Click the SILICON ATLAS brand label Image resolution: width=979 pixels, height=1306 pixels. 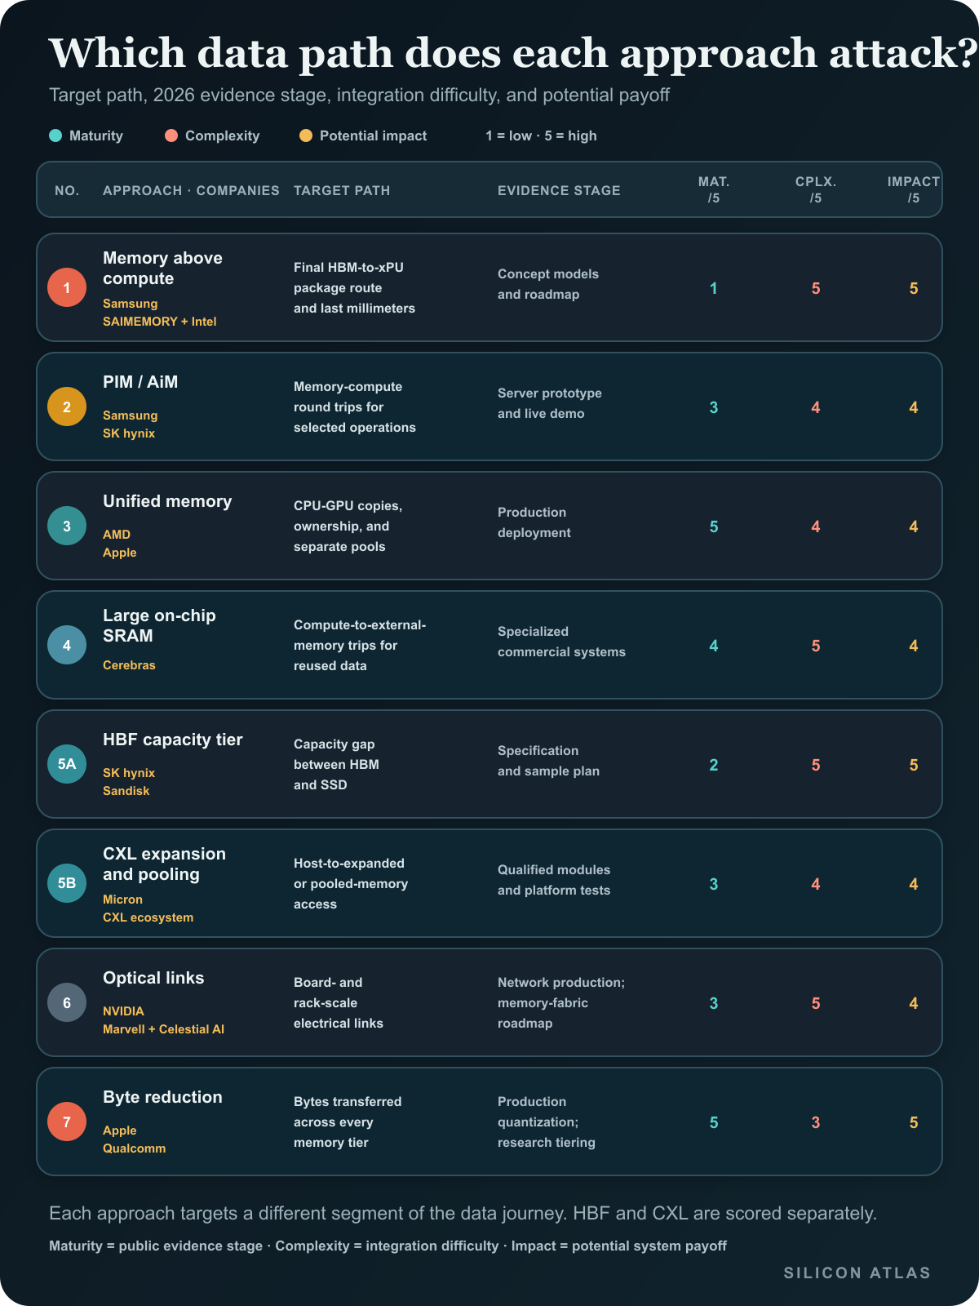pyautogui.click(x=857, y=1273)
